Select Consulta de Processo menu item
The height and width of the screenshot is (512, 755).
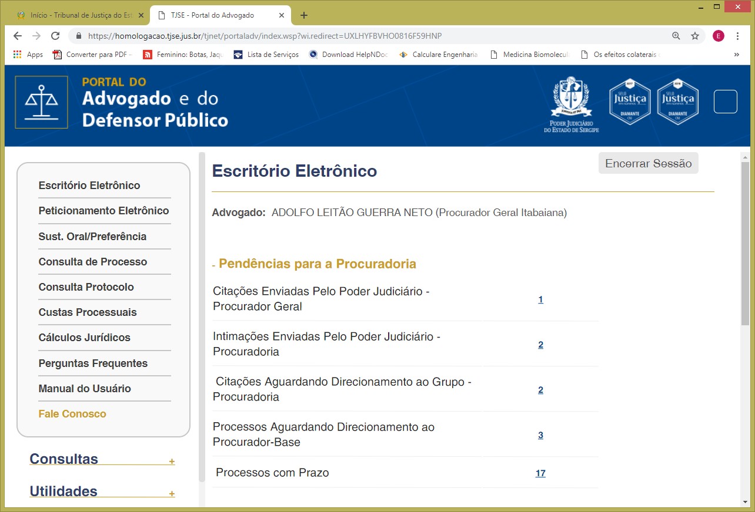pos(93,262)
